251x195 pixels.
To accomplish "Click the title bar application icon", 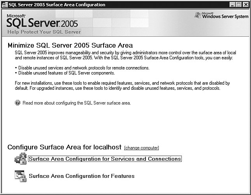I will point(5,5).
